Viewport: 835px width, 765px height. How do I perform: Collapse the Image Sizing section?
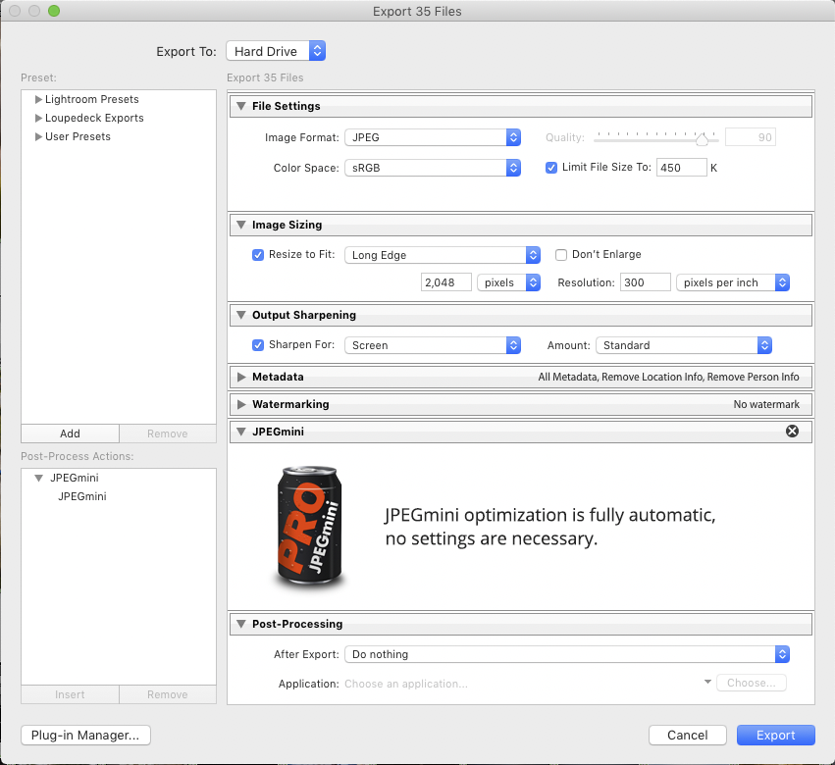coord(241,225)
